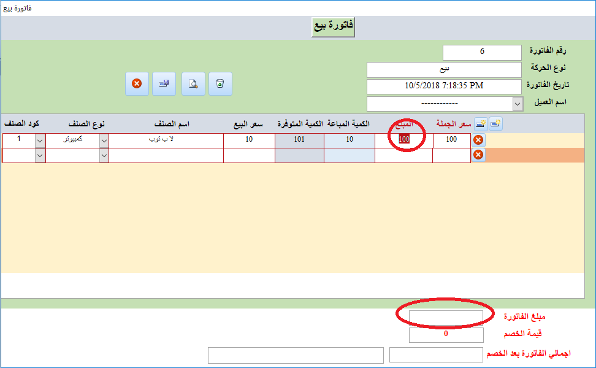Expand the اسم العميل customer dropdown
The width and height of the screenshot is (596, 368).
pyautogui.click(x=518, y=104)
